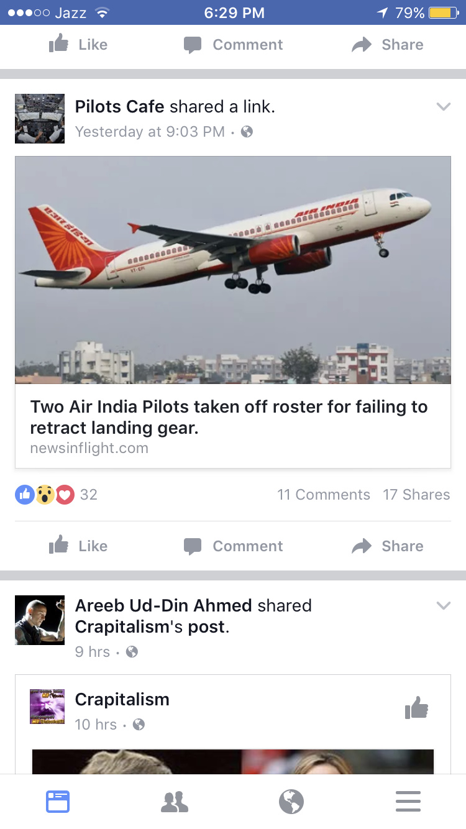466x829 pixels.
Task: Open the 11 Comments link
Action: tap(324, 495)
